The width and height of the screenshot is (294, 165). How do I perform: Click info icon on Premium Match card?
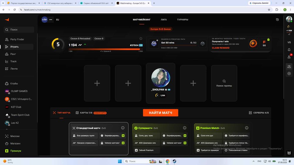247,128
